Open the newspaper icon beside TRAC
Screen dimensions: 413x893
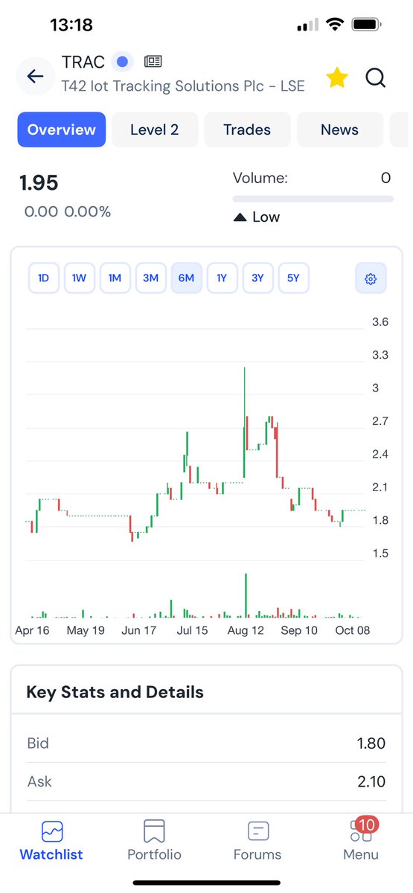(x=153, y=62)
